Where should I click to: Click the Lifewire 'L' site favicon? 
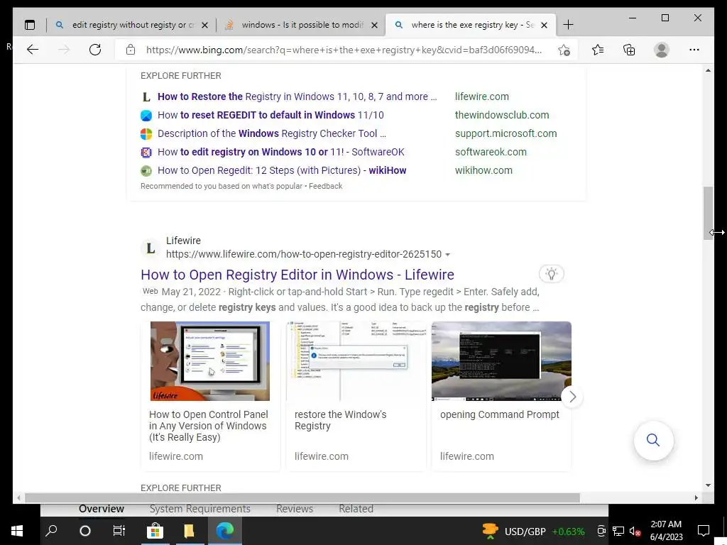click(x=151, y=248)
